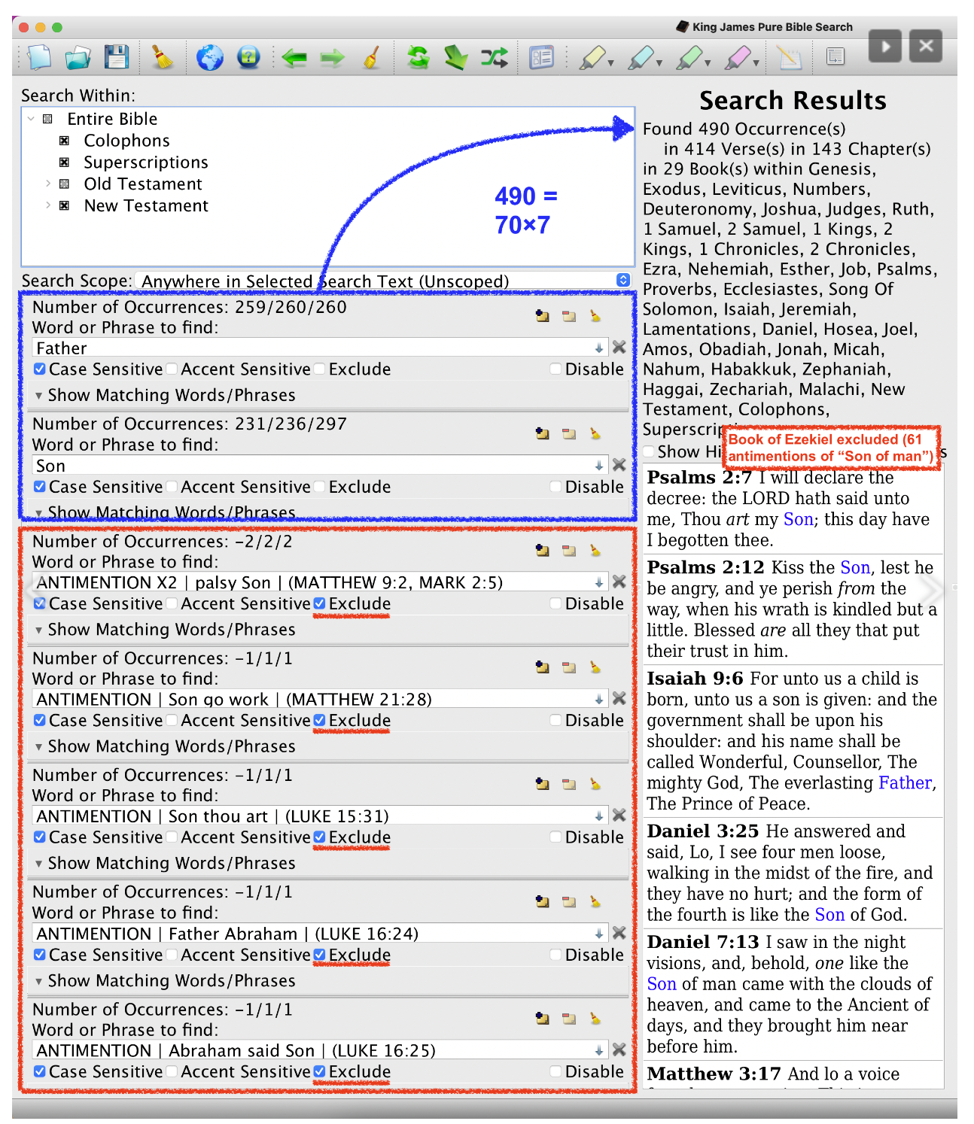Toggle the Superscriptions search-within checkbox
The width and height of the screenshot is (974, 1124).
pos(65,163)
